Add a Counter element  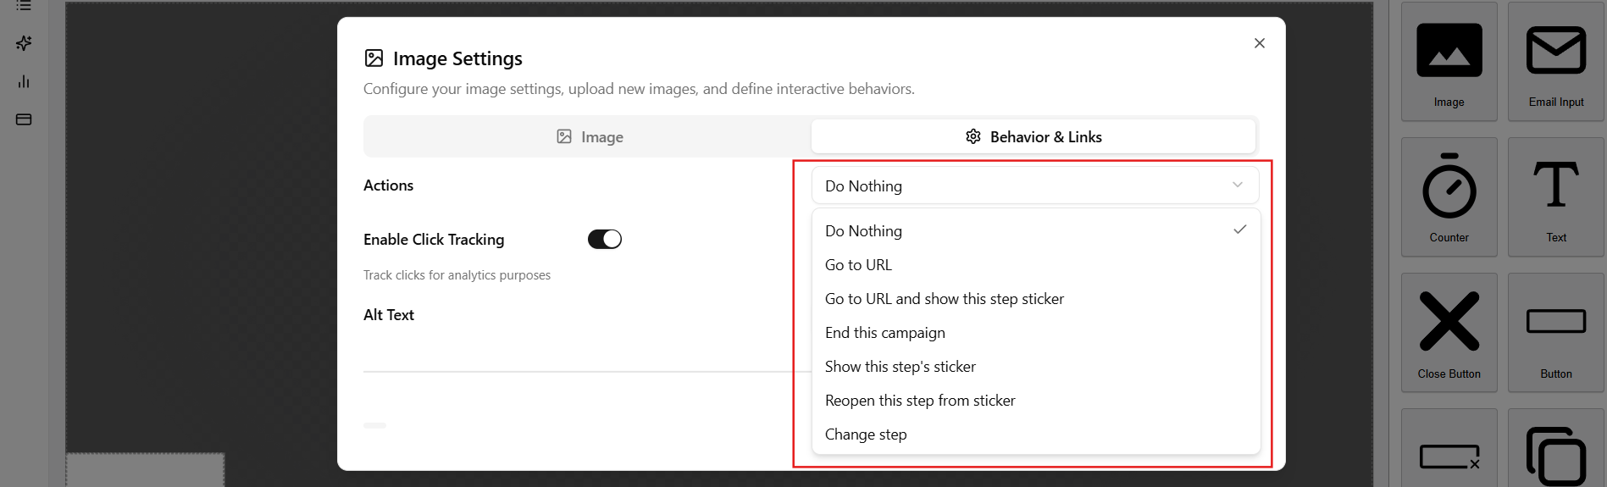(x=1449, y=197)
